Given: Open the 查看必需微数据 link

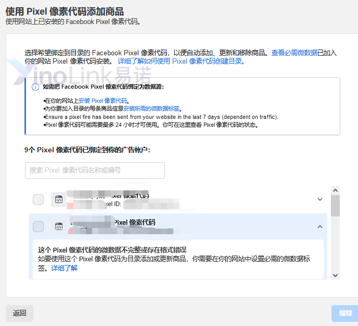Looking at the screenshot, I should click(294, 53).
